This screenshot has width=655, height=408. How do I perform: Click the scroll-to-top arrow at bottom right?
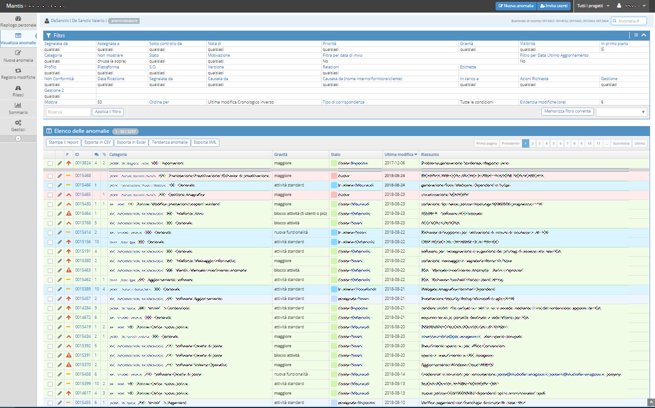click(x=651, y=402)
